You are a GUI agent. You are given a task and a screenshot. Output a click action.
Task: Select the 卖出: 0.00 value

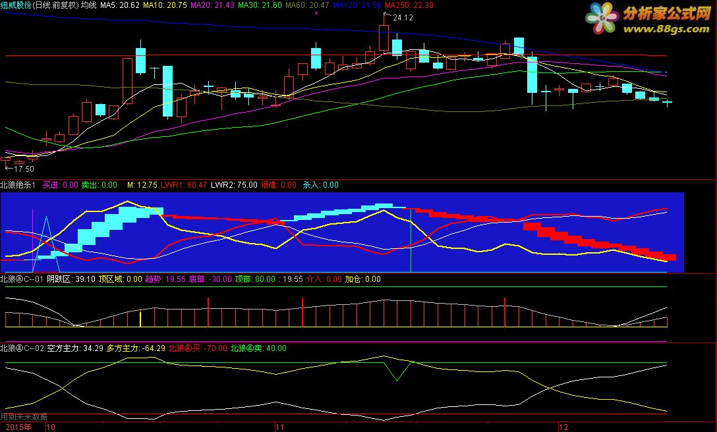click(x=100, y=184)
